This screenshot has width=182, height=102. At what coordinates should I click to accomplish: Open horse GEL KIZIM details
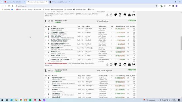55,48
